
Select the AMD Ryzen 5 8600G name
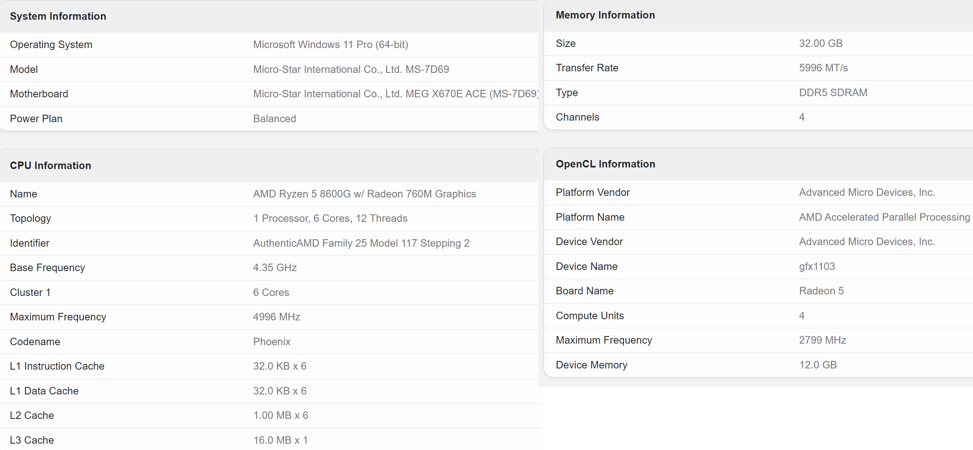pyautogui.click(x=364, y=194)
